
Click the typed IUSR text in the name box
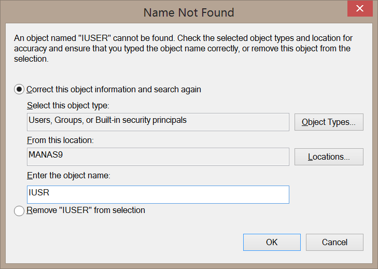(x=39, y=193)
